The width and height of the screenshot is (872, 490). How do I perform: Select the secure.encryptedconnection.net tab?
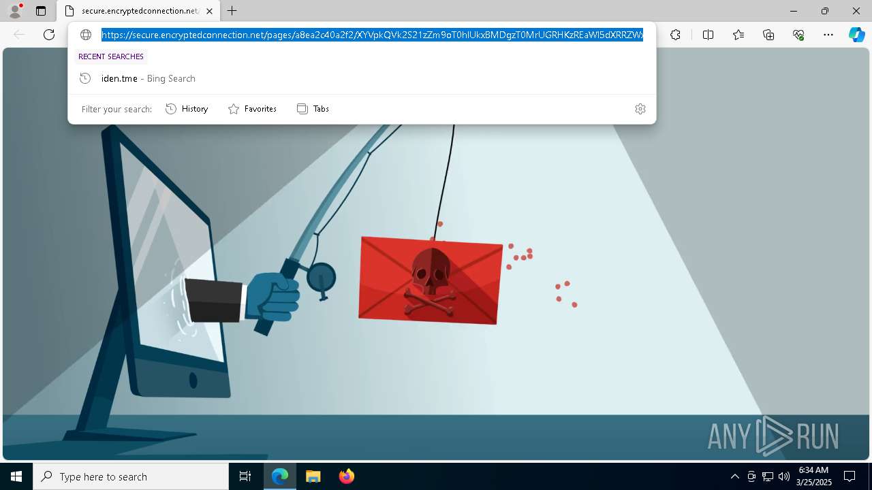click(x=139, y=11)
